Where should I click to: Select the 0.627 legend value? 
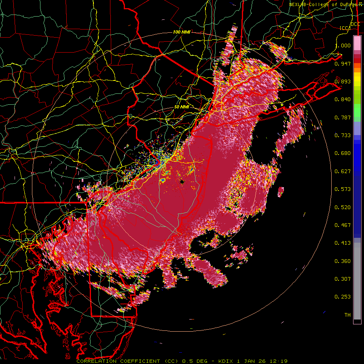pyautogui.click(x=343, y=171)
